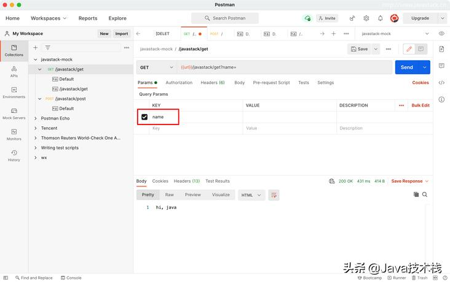Toggle line wrap icon in the response toolbar
Screen dimensions: 450x282
coord(274,195)
